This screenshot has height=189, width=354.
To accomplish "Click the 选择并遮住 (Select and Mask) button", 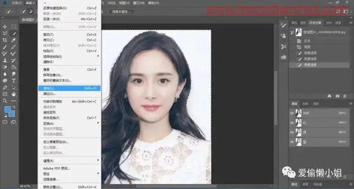I will click(122, 12).
